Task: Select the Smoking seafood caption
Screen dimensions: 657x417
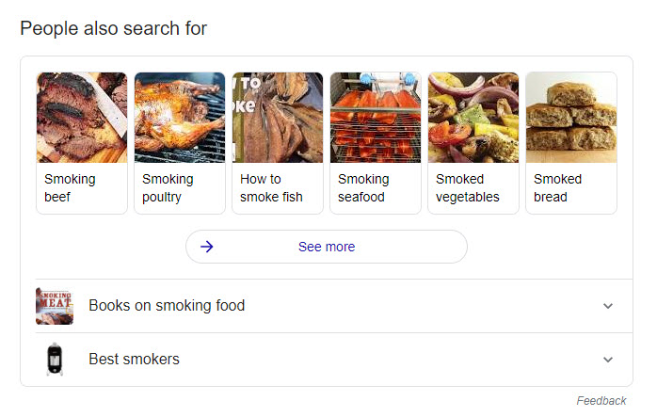Action: (x=363, y=188)
